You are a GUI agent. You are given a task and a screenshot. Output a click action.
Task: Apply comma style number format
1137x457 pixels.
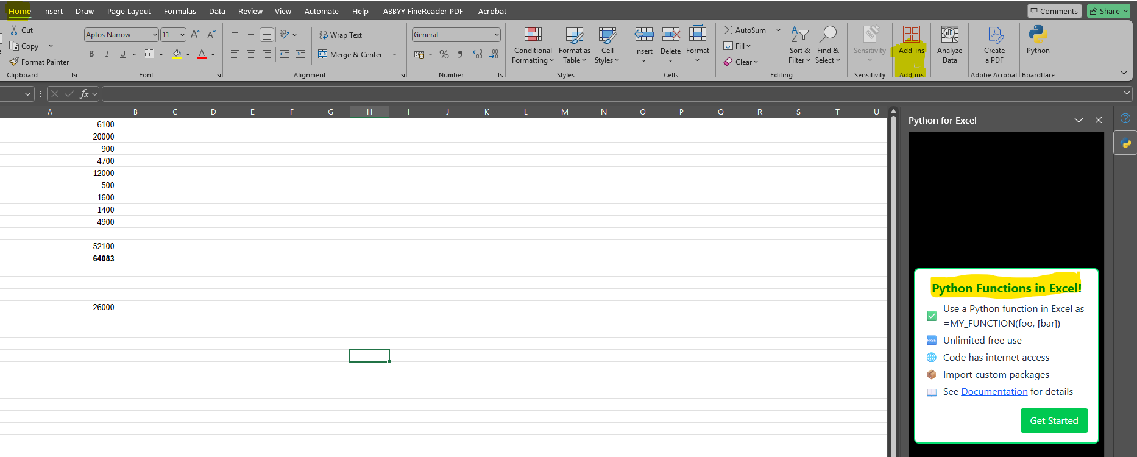coord(460,54)
